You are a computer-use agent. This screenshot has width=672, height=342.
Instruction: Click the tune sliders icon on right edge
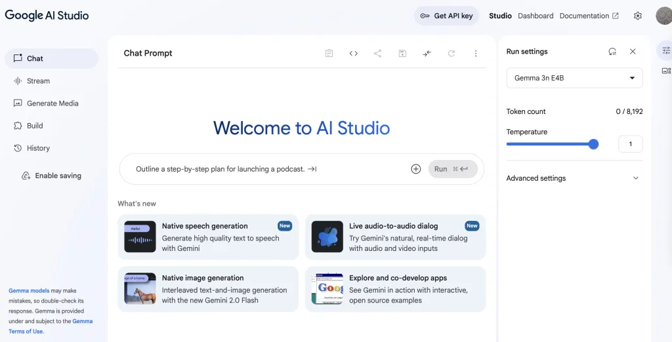coord(666,50)
